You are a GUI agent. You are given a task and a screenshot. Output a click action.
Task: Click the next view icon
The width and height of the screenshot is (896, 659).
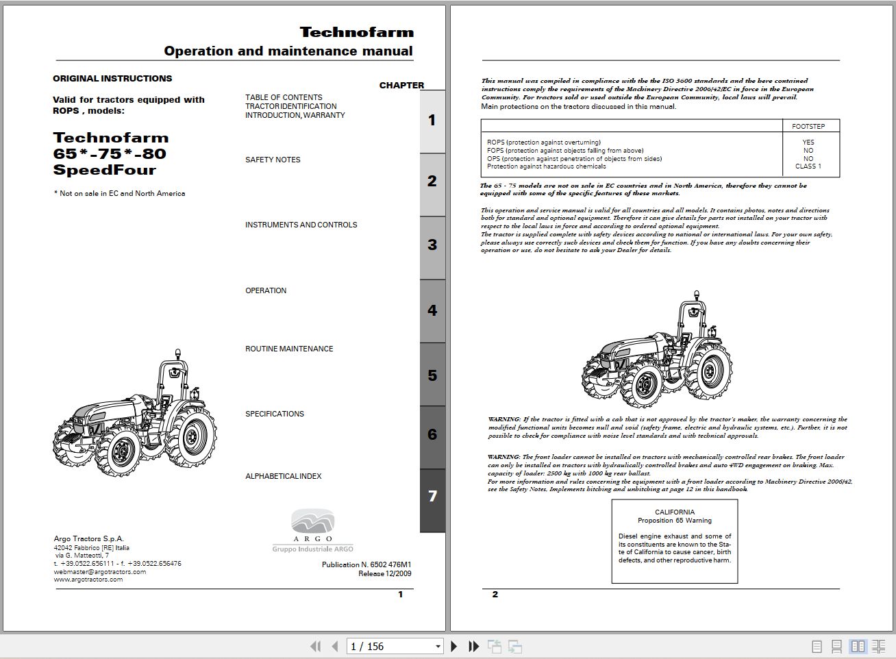tap(515, 646)
